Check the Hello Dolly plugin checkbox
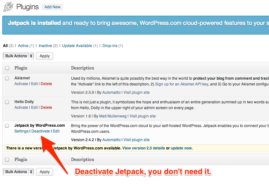This screenshot has height=184, width=269. tap(7, 102)
